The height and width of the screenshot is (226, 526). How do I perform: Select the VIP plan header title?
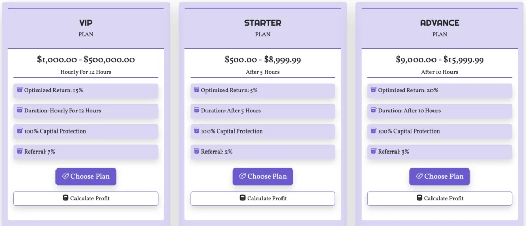coord(86,23)
